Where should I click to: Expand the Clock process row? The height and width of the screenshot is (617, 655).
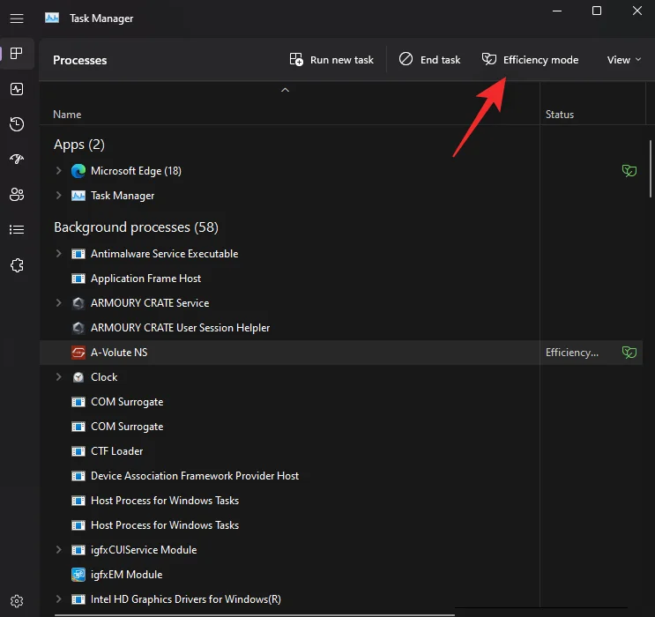[x=58, y=376]
